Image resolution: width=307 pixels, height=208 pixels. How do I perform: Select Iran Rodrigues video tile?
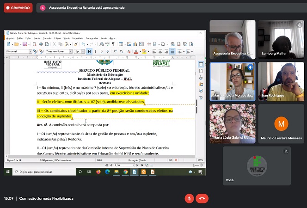pyautogui.click(x=281, y=82)
